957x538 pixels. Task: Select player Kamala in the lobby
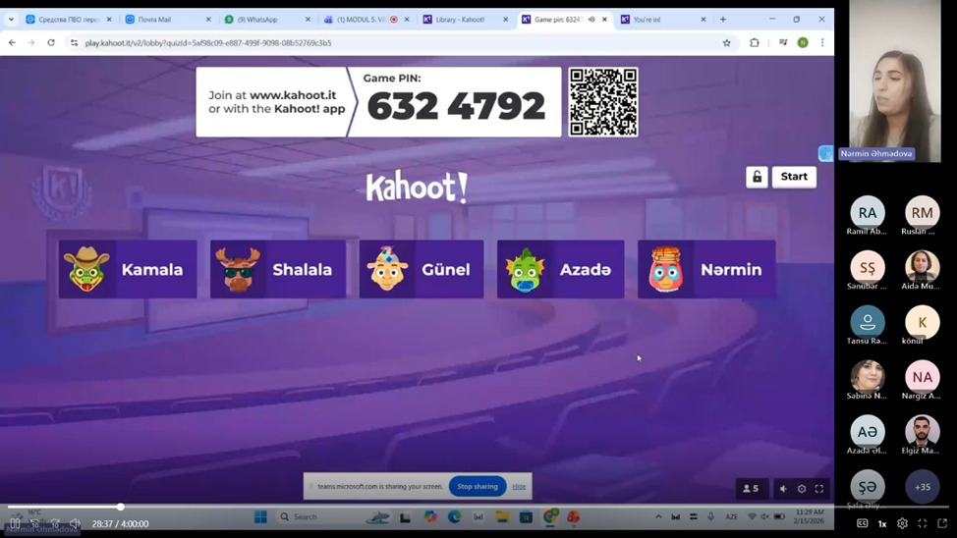pyautogui.click(x=128, y=269)
